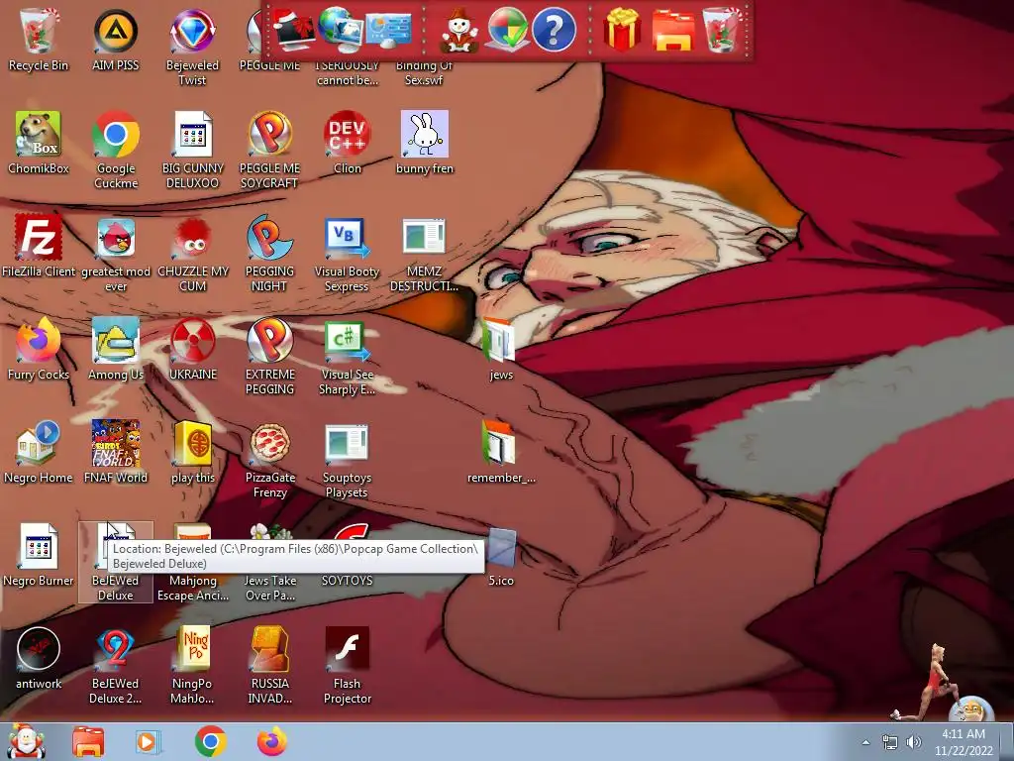Viewport: 1014px width, 761px height.
Task: Open the network globe icon in top dock
Action: coord(341,29)
